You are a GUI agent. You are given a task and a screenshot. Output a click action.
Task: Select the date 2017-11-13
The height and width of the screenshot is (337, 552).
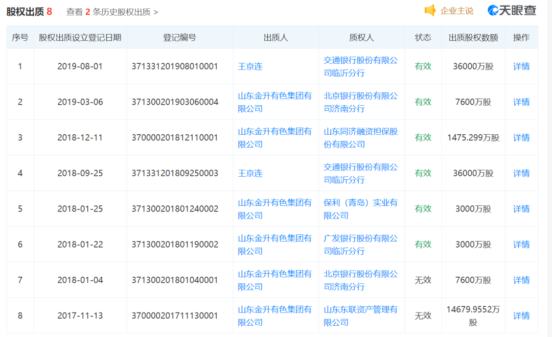(80, 316)
